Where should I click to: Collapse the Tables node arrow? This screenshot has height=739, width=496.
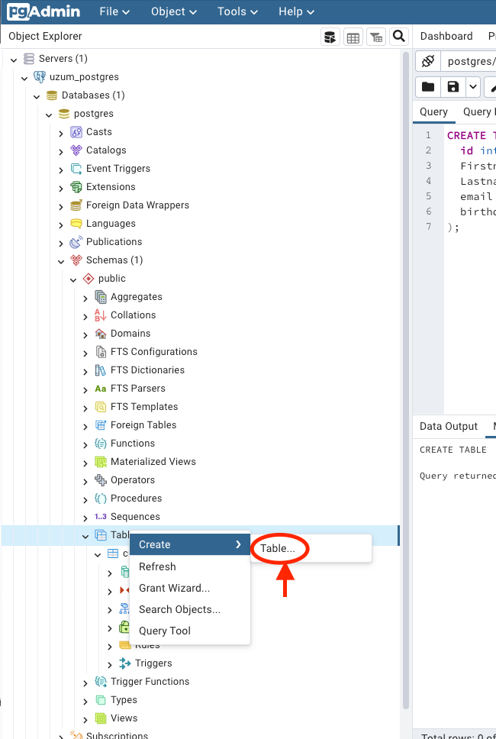pos(85,535)
